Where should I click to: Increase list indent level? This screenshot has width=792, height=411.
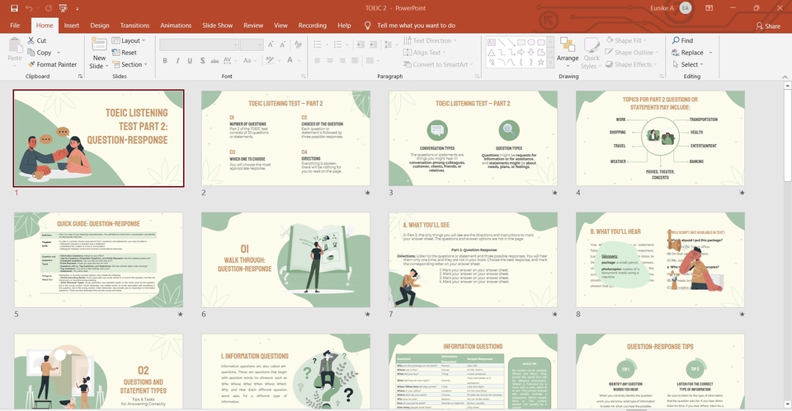pyautogui.click(x=373, y=44)
